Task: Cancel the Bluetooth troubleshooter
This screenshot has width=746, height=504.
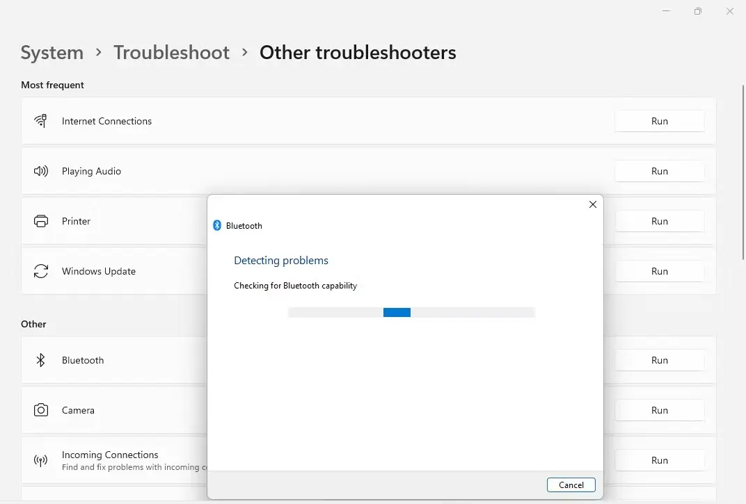Action: (x=571, y=485)
